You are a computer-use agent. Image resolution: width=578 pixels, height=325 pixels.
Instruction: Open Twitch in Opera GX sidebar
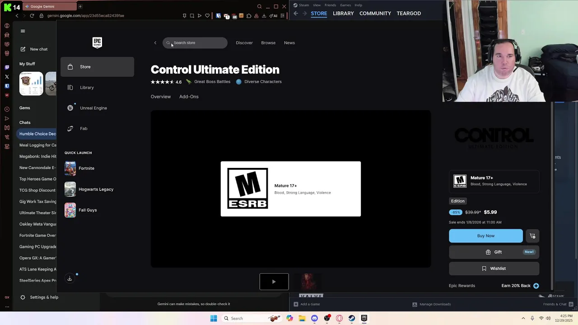tap(7, 67)
